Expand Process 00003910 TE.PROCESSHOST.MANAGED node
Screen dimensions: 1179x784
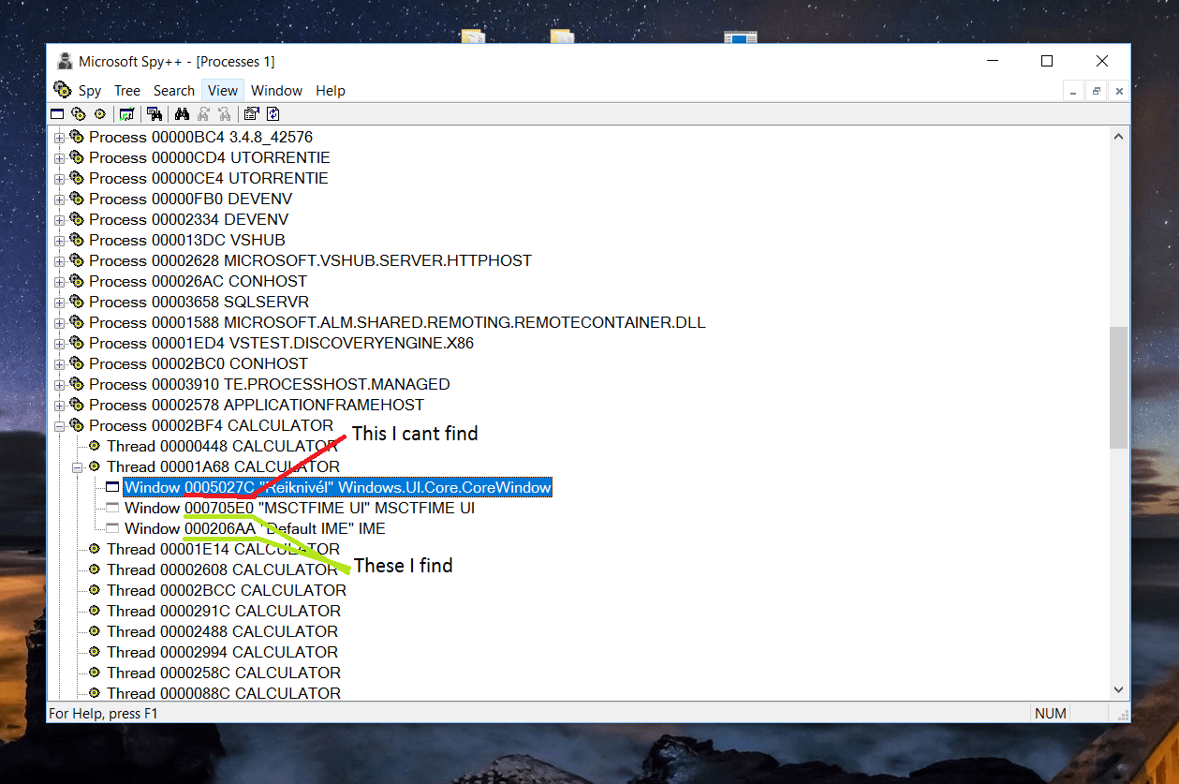pyautogui.click(x=60, y=384)
